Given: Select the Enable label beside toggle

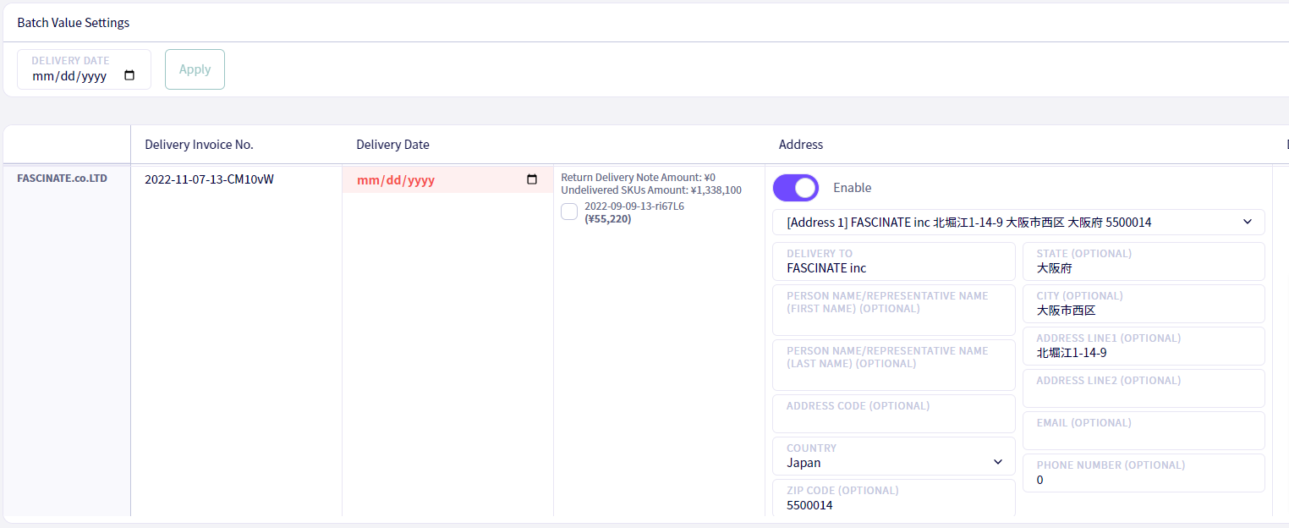Looking at the screenshot, I should coord(852,188).
